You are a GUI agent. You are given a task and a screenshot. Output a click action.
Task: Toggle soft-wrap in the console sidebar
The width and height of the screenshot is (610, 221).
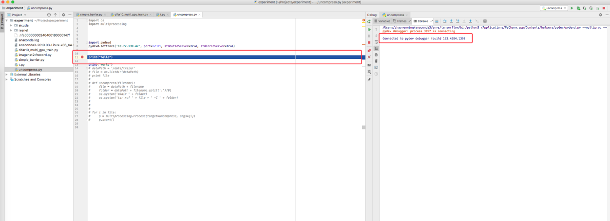(x=376, y=42)
